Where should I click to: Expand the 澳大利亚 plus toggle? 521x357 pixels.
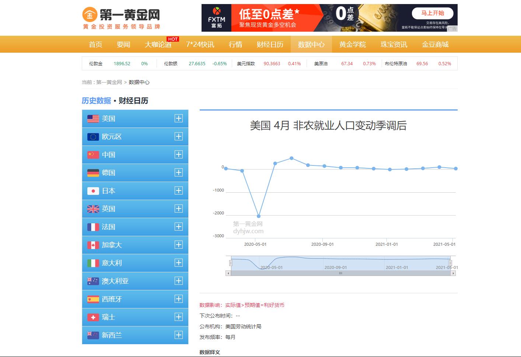pyautogui.click(x=179, y=281)
